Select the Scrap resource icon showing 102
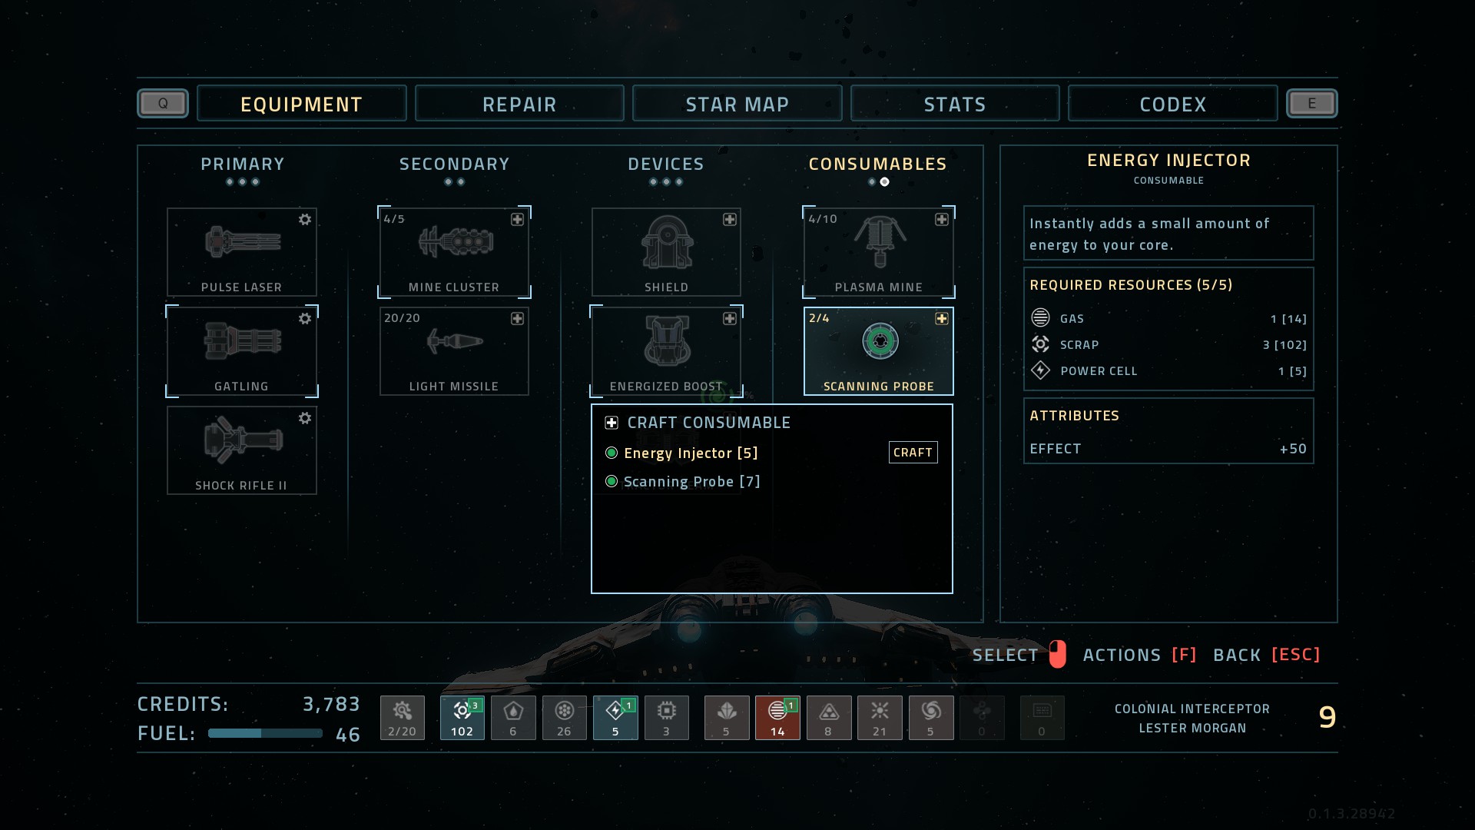 (x=462, y=718)
